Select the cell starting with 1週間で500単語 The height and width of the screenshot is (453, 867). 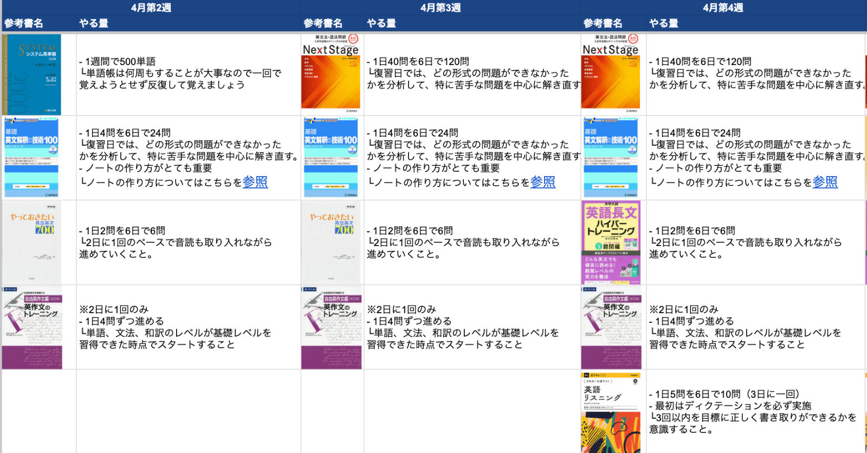click(x=188, y=74)
